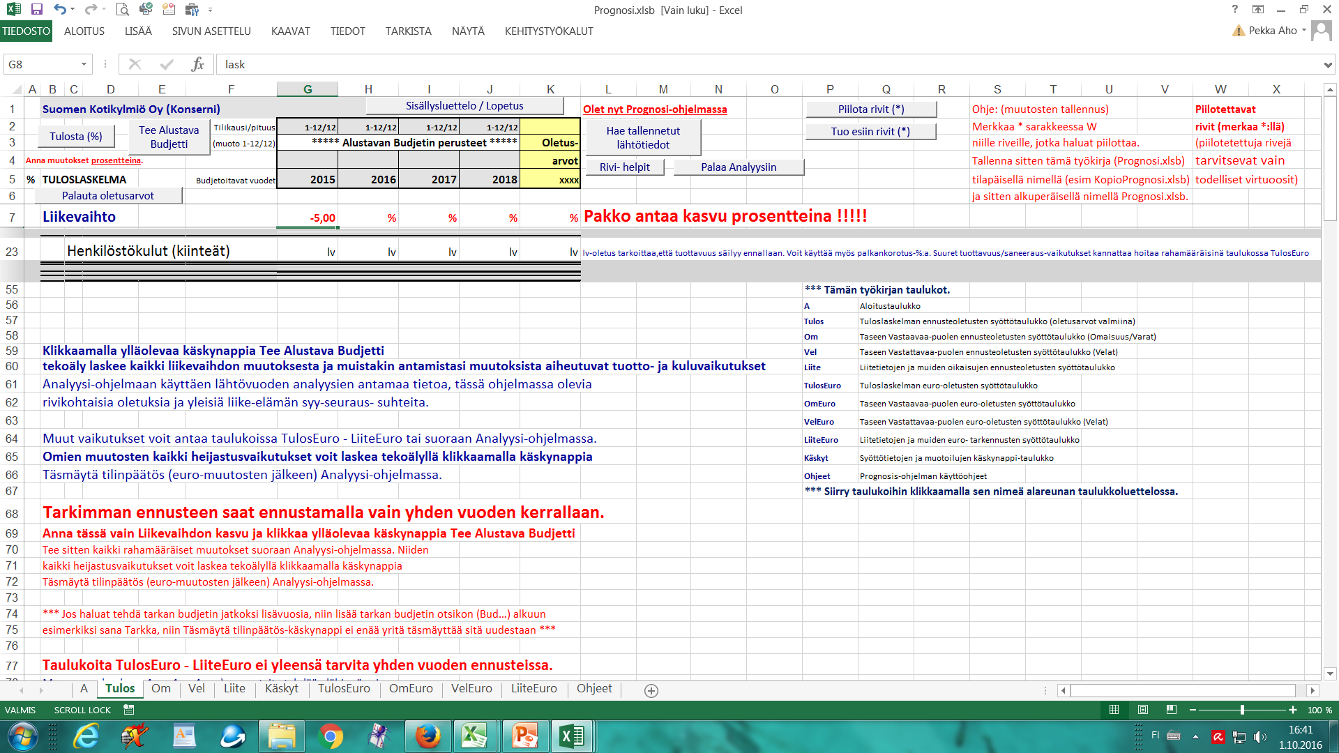The image size is (1339, 753).
Task: Click the vertical scrollbar down arrow
Action: point(1330,674)
